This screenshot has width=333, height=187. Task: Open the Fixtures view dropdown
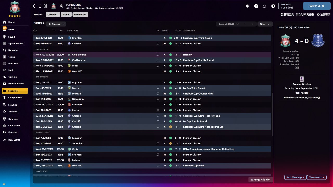pos(56,24)
